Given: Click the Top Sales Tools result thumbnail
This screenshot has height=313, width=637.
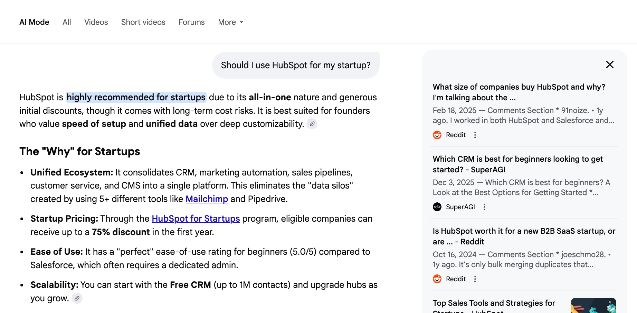Looking at the screenshot, I should click(593, 305).
